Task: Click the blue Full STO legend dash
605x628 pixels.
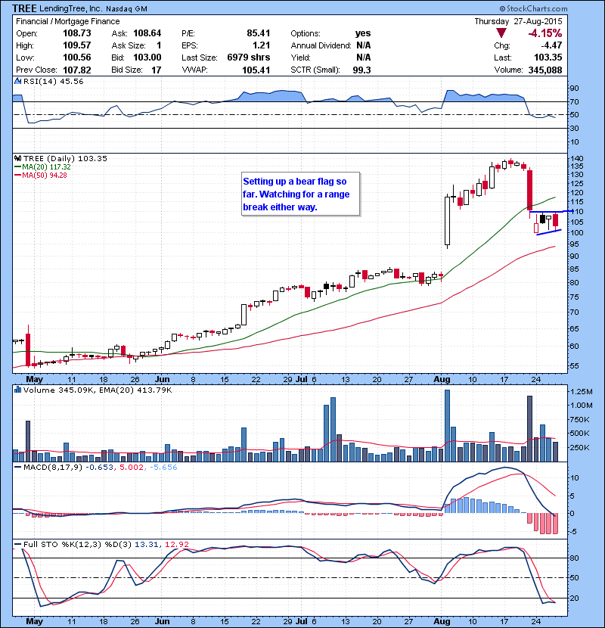Action: pos(17,544)
